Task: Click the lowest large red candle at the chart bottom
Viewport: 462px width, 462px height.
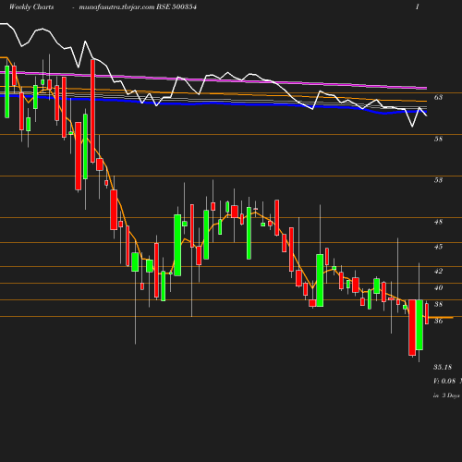Action: (x=412, y=328)
